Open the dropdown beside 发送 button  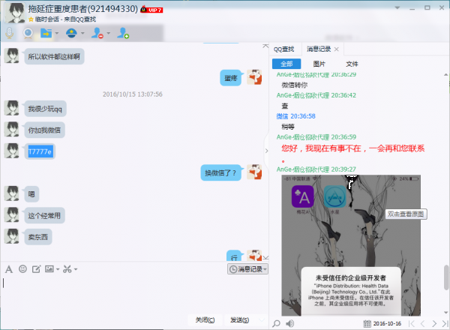click(x=262, y=319)
